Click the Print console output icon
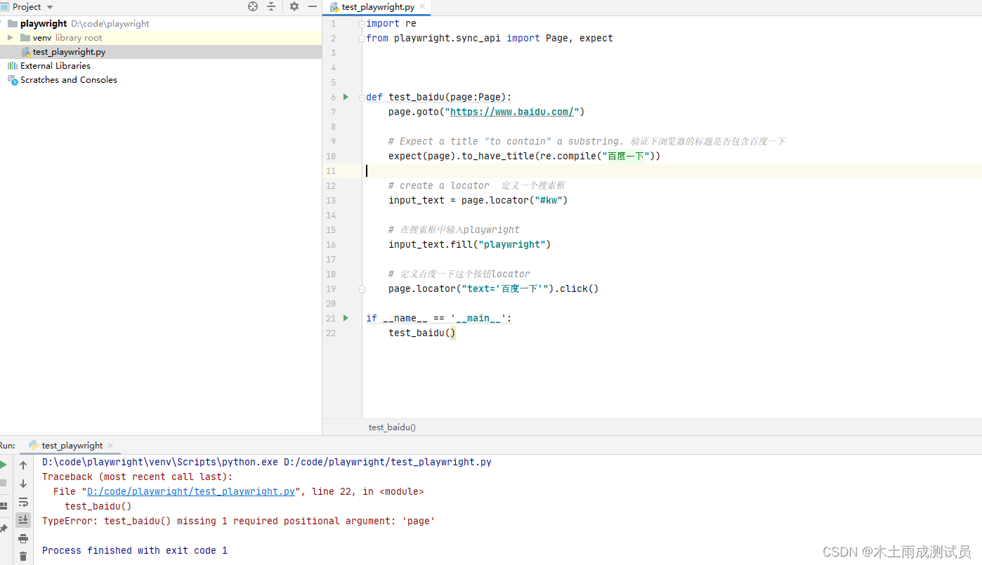The image size is (982, 565). coord(23,538)
